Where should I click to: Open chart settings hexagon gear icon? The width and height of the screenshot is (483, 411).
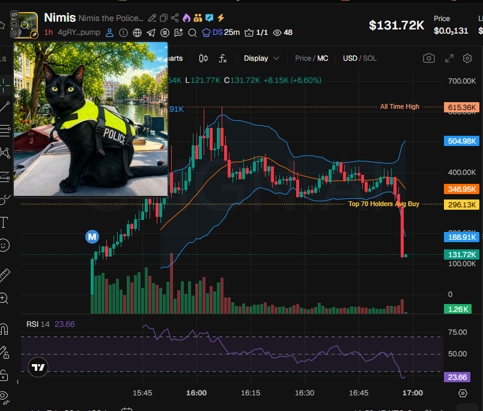point(467,58)
